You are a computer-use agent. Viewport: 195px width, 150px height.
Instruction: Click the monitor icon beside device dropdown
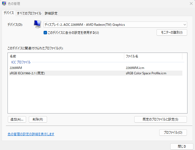click(x=37, y=24)
